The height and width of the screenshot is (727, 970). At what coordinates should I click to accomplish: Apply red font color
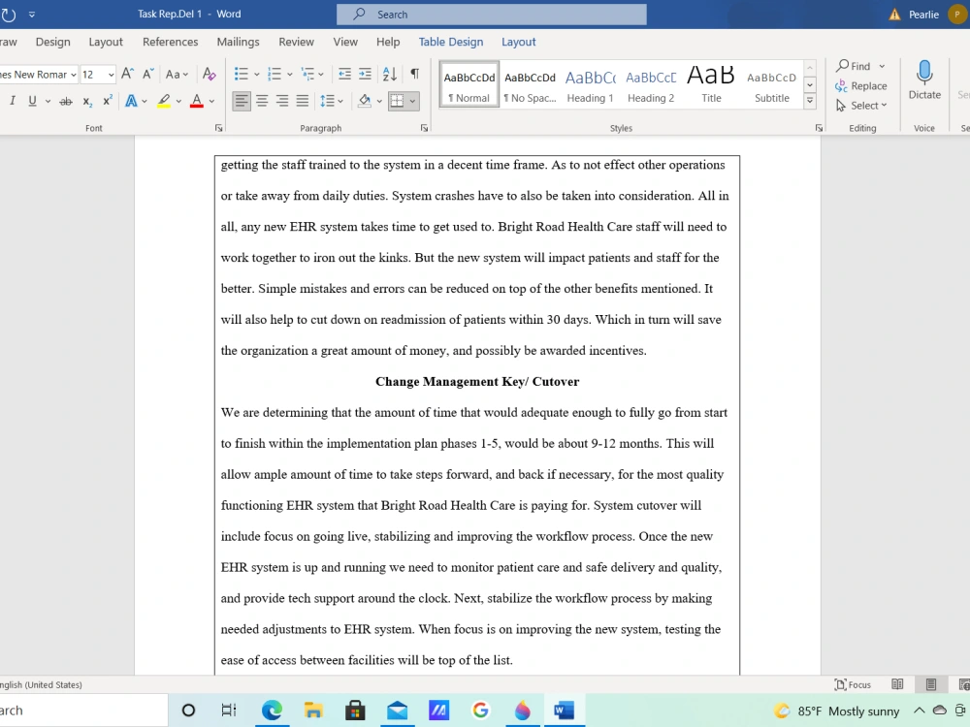pos(197,101)
